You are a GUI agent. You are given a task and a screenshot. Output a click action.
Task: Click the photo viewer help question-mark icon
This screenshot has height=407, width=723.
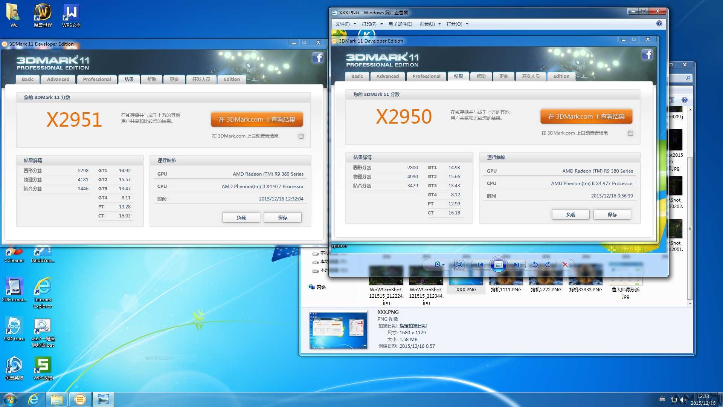tap(659, 23)
